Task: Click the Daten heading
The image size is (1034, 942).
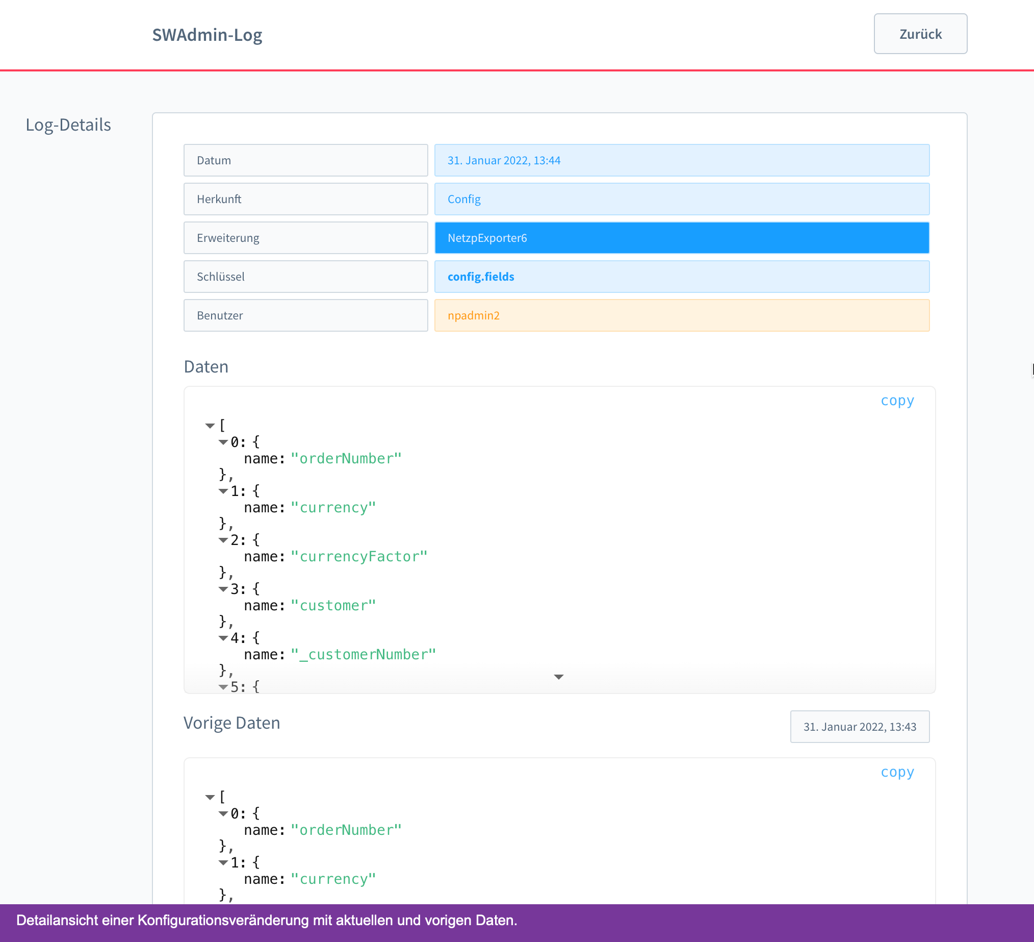Action: [x=206, y=366]
